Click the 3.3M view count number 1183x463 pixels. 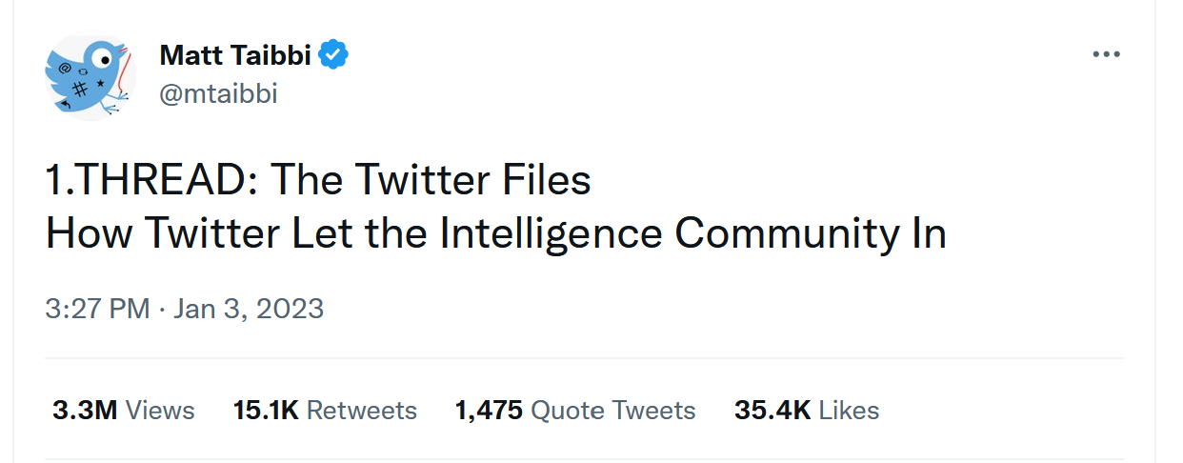tap(85, 411)
